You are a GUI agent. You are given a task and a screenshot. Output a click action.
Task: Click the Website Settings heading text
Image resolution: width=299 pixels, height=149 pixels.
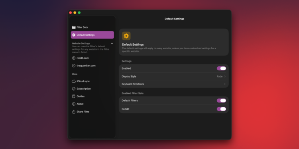pos(81,43)
